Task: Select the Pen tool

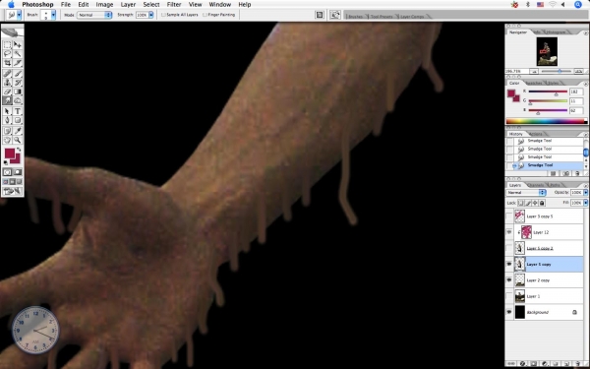Action: pyautogui.click(x=7, y=120)
